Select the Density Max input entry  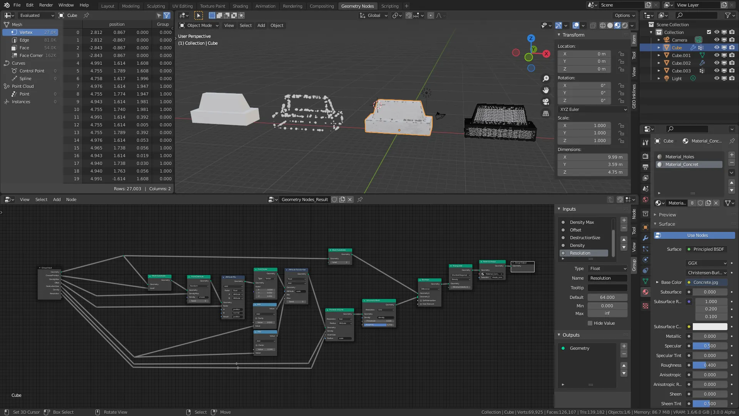click(x=582, y=222)
